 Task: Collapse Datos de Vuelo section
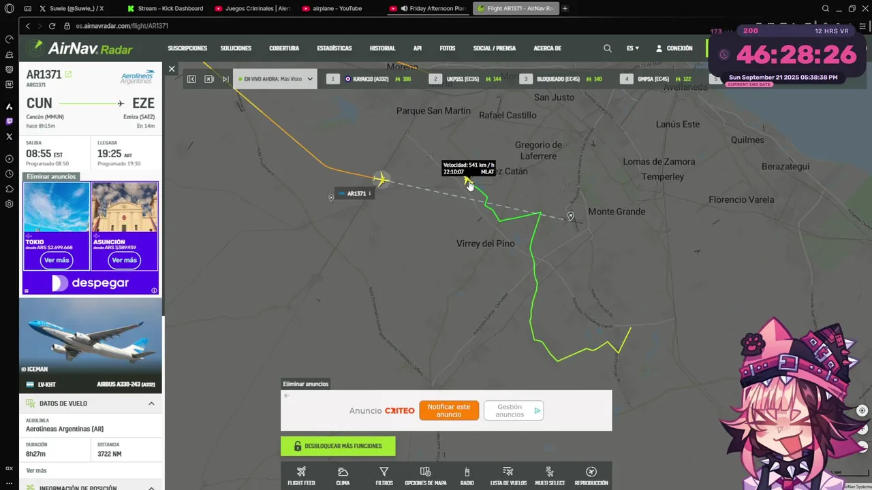coord(91,404)
